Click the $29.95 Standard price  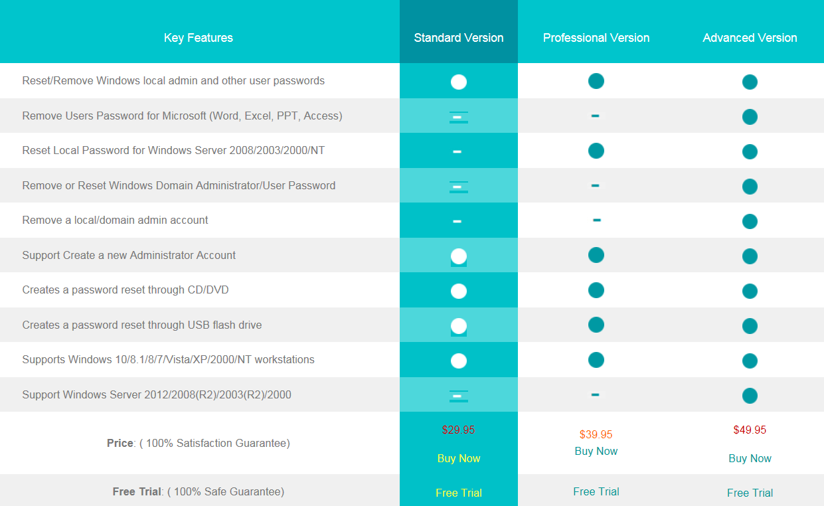(x=459, y=430)
